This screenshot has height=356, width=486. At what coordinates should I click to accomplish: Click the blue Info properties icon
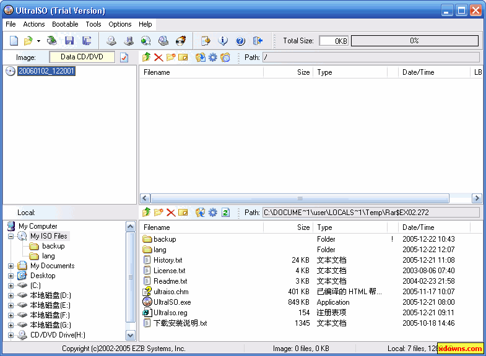click(x=223, y=41)
